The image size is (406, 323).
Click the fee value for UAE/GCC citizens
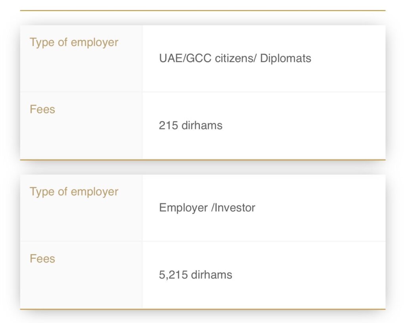click(190, 125)
